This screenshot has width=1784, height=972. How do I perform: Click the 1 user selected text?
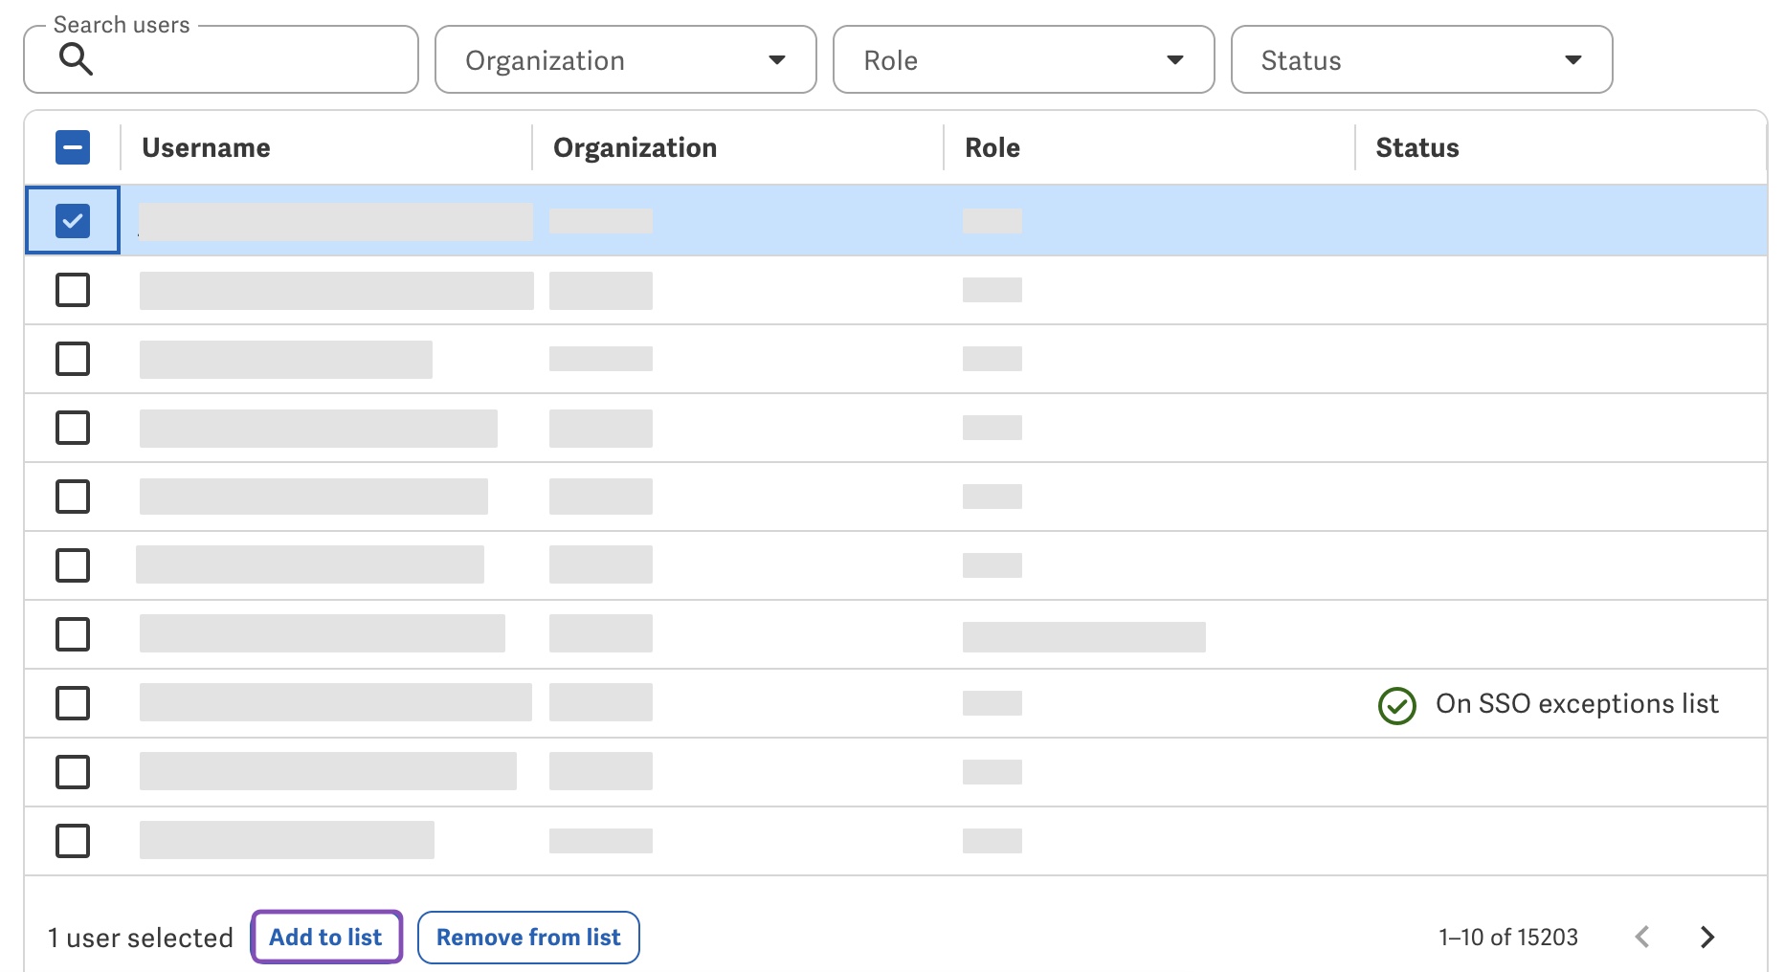point(141,938)
